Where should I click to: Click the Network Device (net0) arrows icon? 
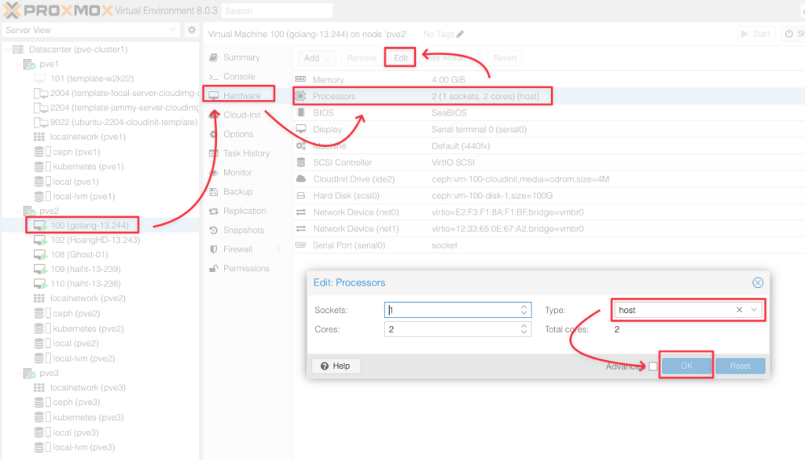301,212
